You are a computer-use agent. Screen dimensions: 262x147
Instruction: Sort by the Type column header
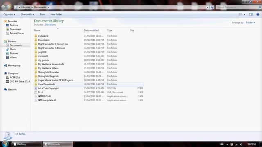click(x=110, y=30)
